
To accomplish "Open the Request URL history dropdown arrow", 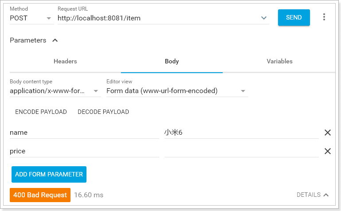I will point(264,18).
